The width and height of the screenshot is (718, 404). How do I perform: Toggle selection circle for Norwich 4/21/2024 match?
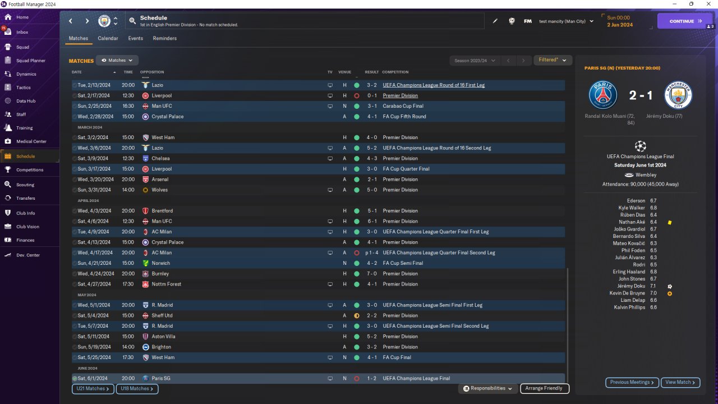(x=75, y=263)
